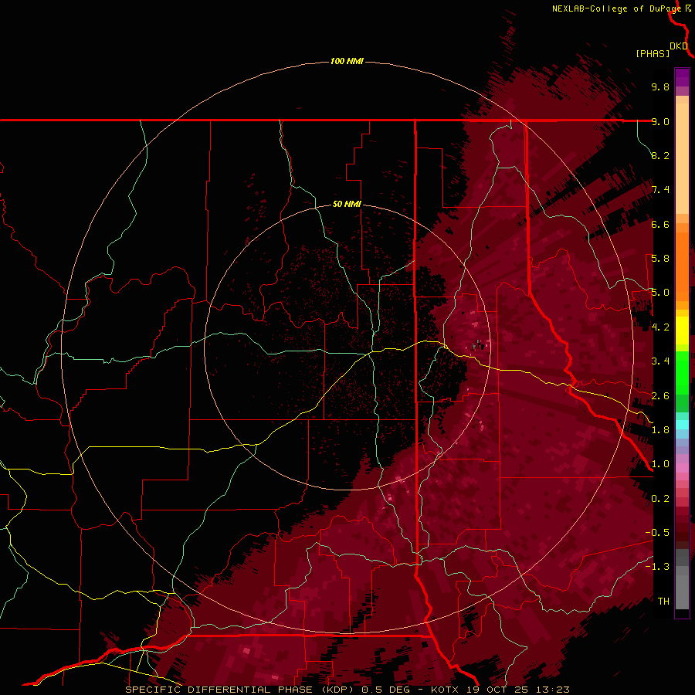Click the 0.2 value on the scale
Image resolution: width=695 pixels, height=695 pixels.
(660, 499)
